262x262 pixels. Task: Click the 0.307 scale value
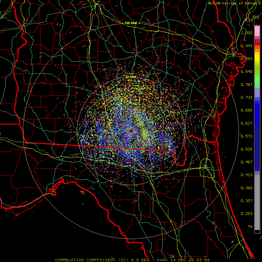(x=247, y=201)
